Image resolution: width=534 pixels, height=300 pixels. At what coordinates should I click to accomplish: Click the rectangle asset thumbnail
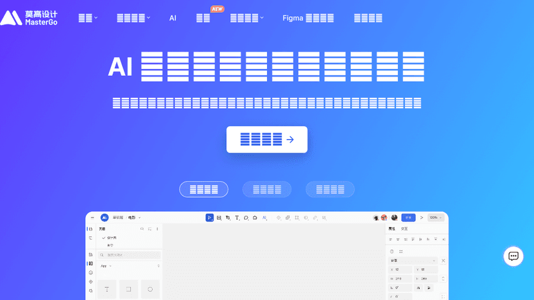(129, 290)
